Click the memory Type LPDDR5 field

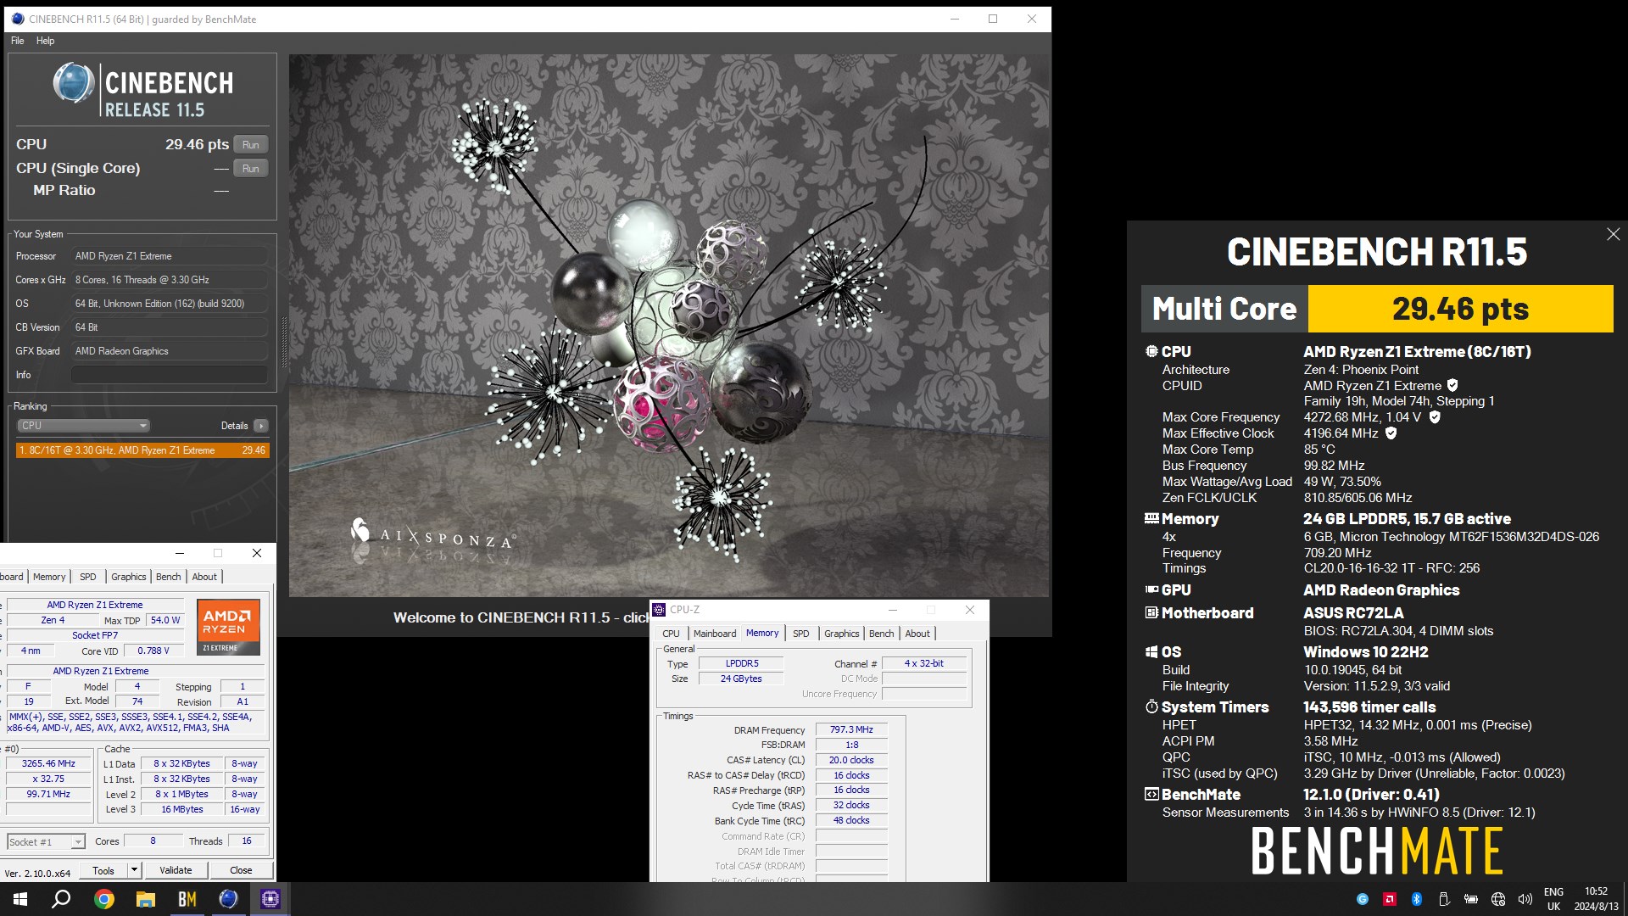(x=741, y=663)
